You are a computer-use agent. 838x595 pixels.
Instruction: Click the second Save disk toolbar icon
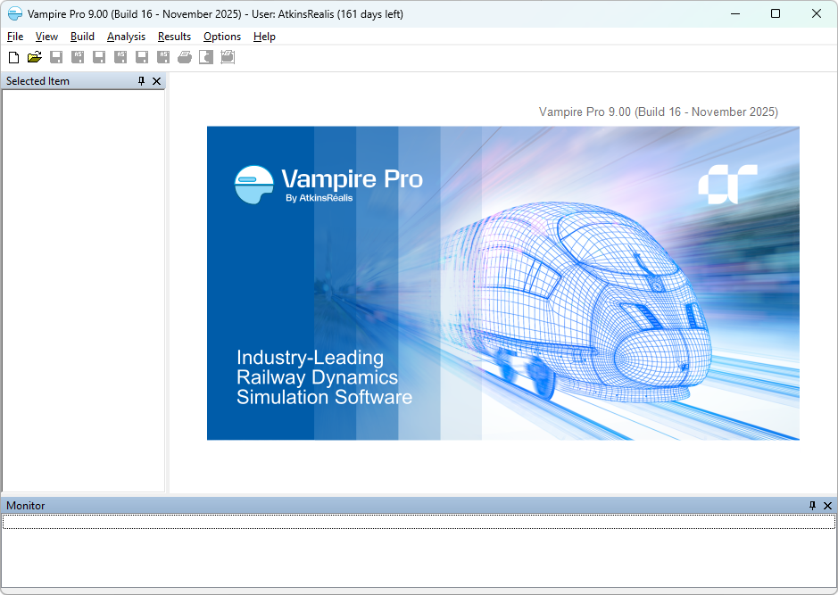[x=99, y=57]
